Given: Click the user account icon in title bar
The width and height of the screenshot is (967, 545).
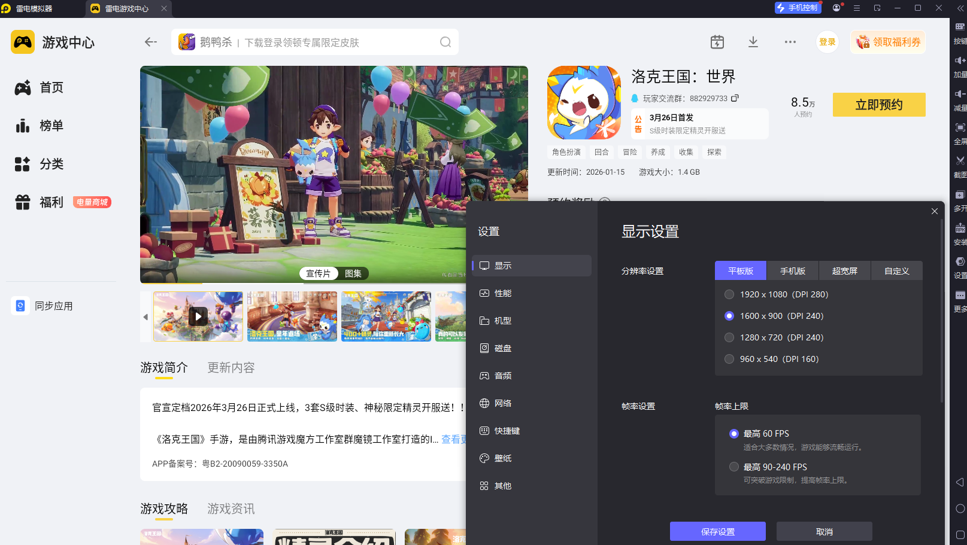Looking at the screenshot, I should (836, 8).
